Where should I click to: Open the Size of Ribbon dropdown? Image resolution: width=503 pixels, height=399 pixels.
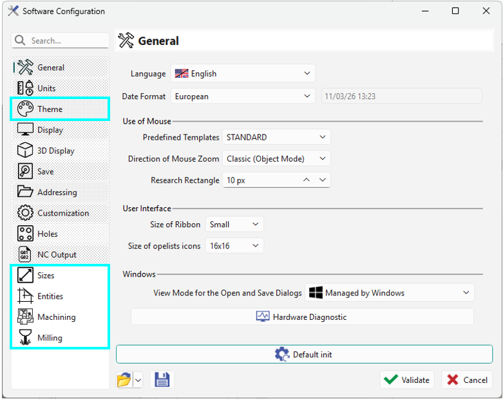pos(255,225)
